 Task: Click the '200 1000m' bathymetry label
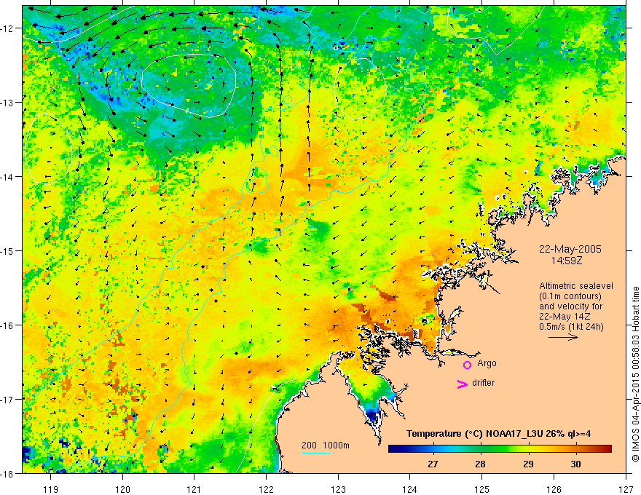coord(326,445)
